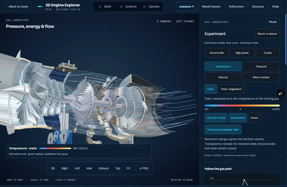Toggle Streamlines overlay
The image size is (287, 187).
(x=238, y=118)
